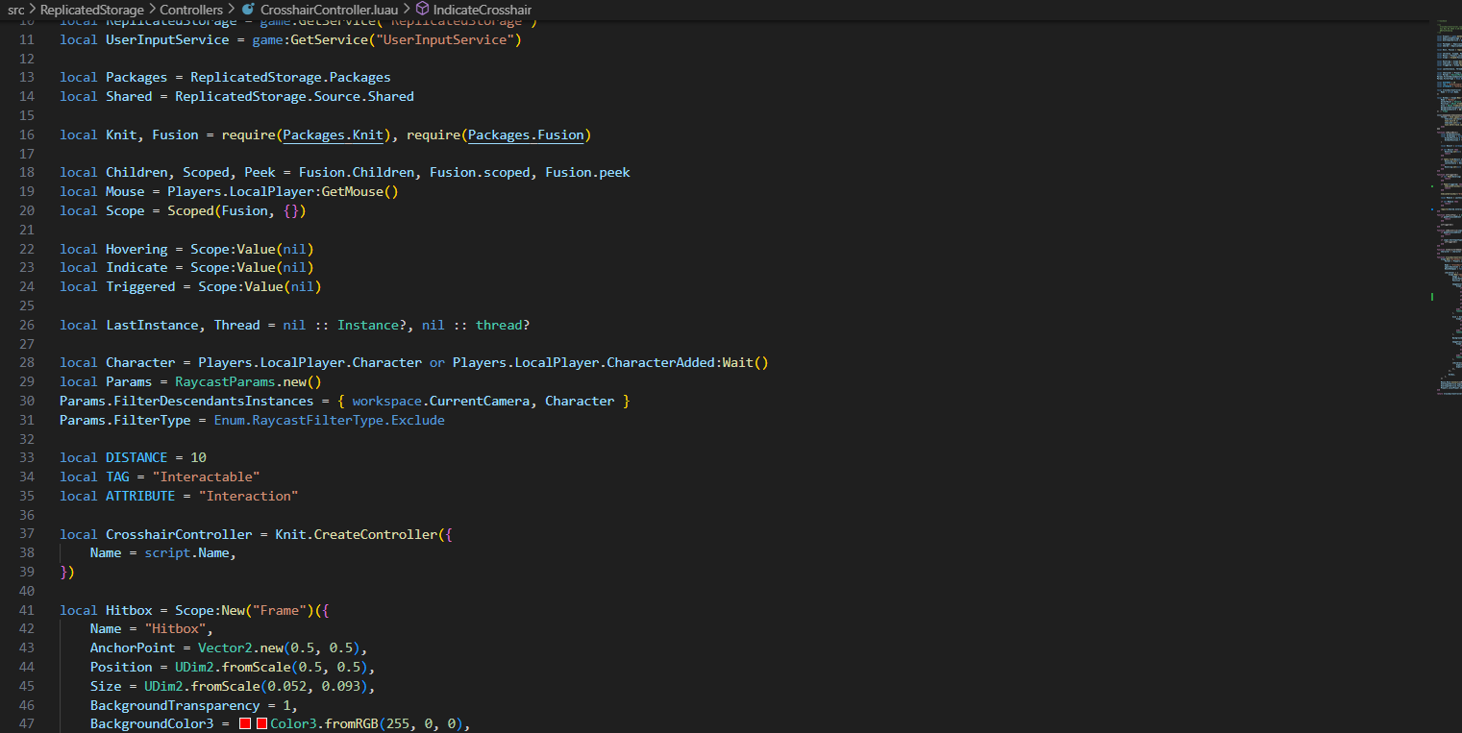
Task: Open the ReplicatedStorage breadcrumb segment
Action: [x=91, y=10]
